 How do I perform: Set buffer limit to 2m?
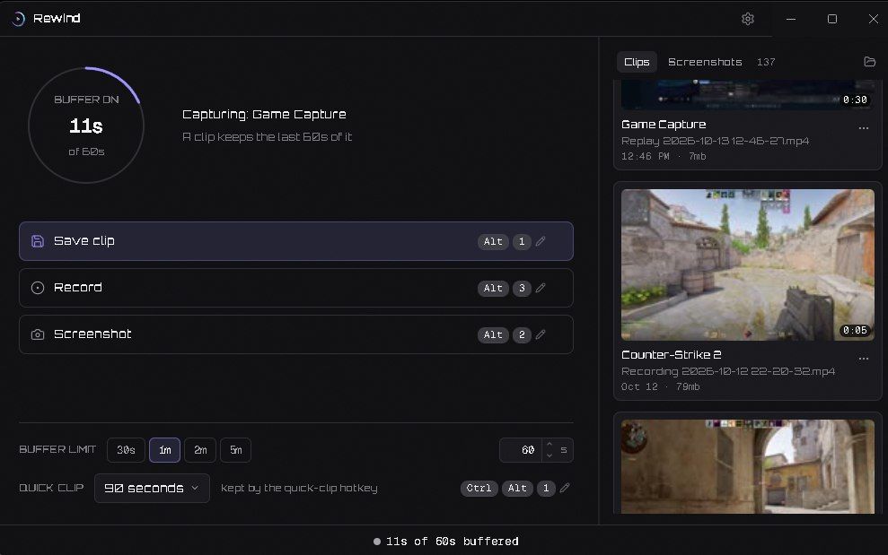pyautogui.click(x=200, y=450)
